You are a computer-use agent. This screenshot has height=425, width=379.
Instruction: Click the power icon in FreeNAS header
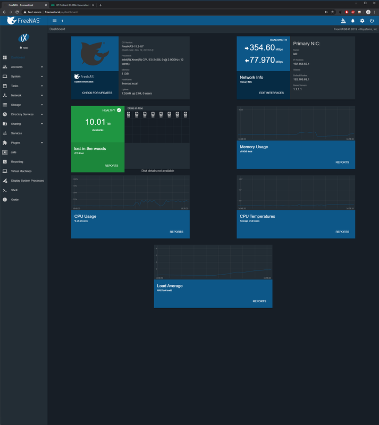(x=372, y=21)
